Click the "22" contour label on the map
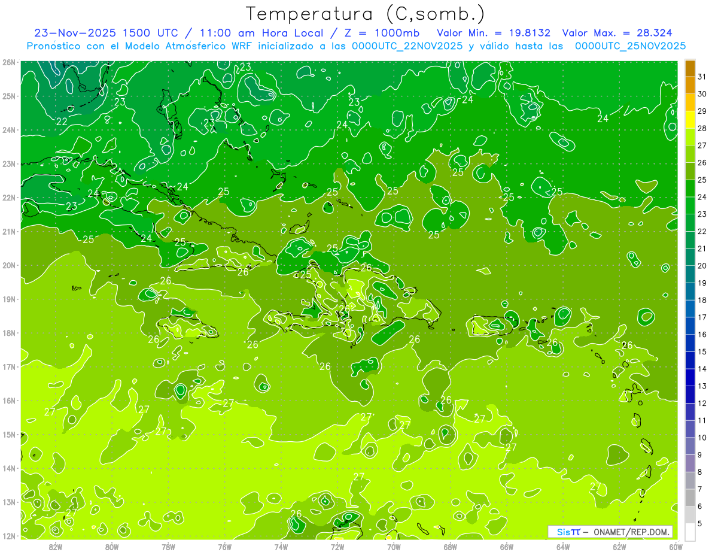Viewport: 718px width, 555px height. click(62, 122)
